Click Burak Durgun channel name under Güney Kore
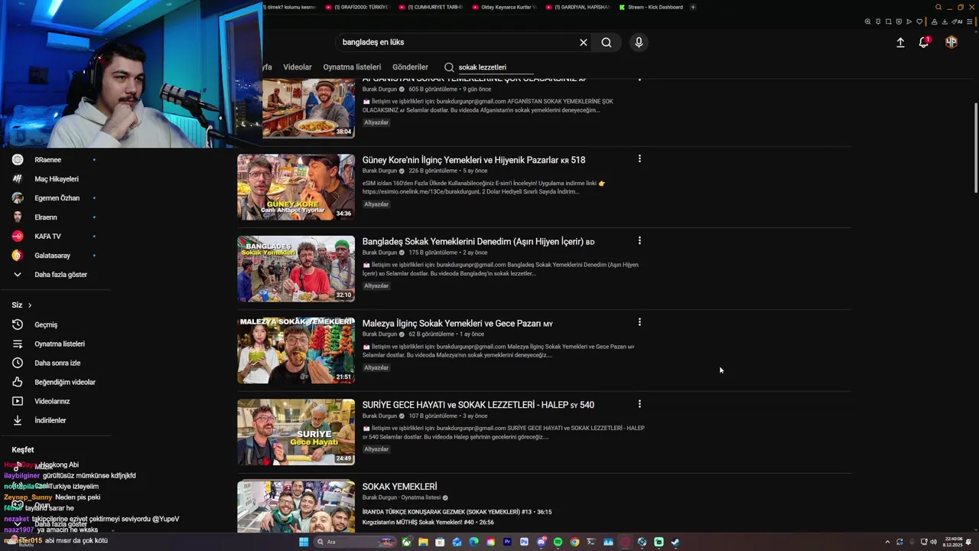The width and height of the screenshot is (979, 551). click(379, 171)
